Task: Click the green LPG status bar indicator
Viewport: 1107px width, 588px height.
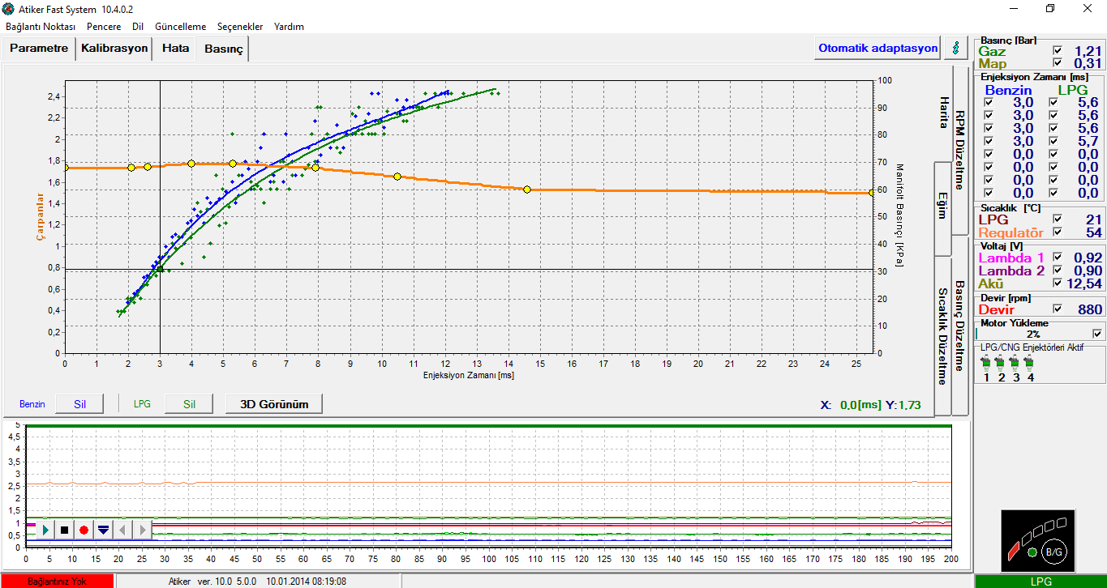Action: coord(1040,582)
